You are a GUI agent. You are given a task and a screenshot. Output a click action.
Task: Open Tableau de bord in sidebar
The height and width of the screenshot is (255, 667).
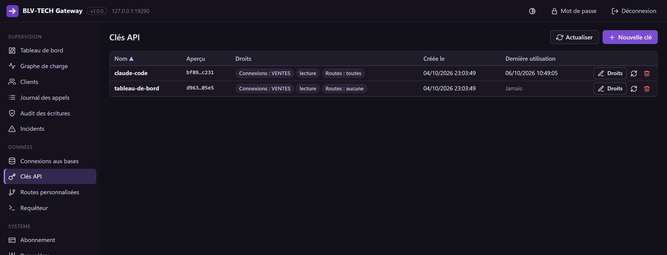point(50,51)
